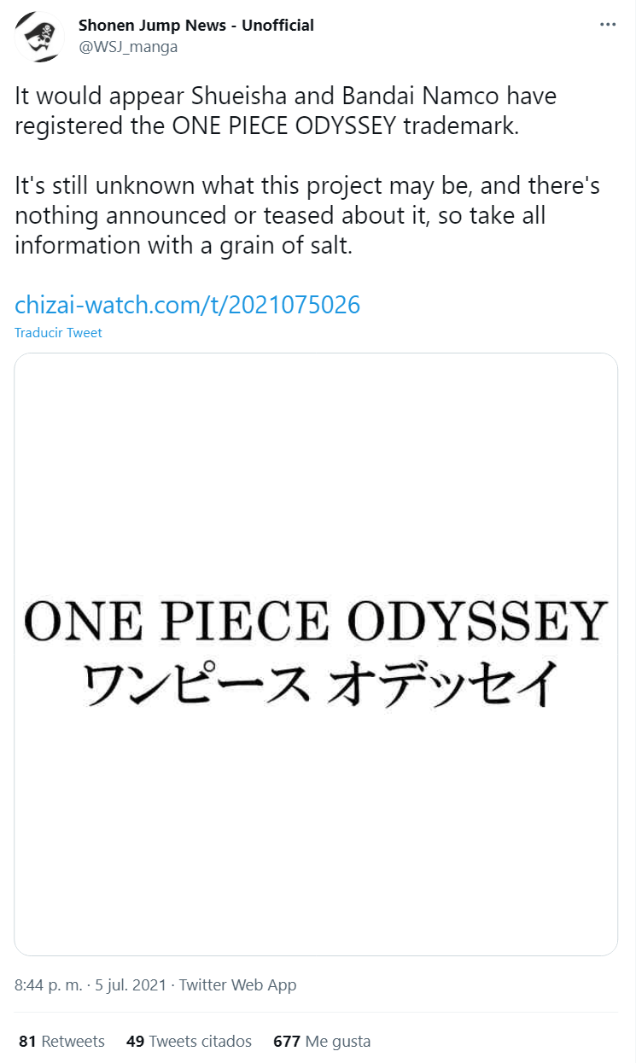
Task: View the 49 Tweets citados list
Action: pos(189,1041)
